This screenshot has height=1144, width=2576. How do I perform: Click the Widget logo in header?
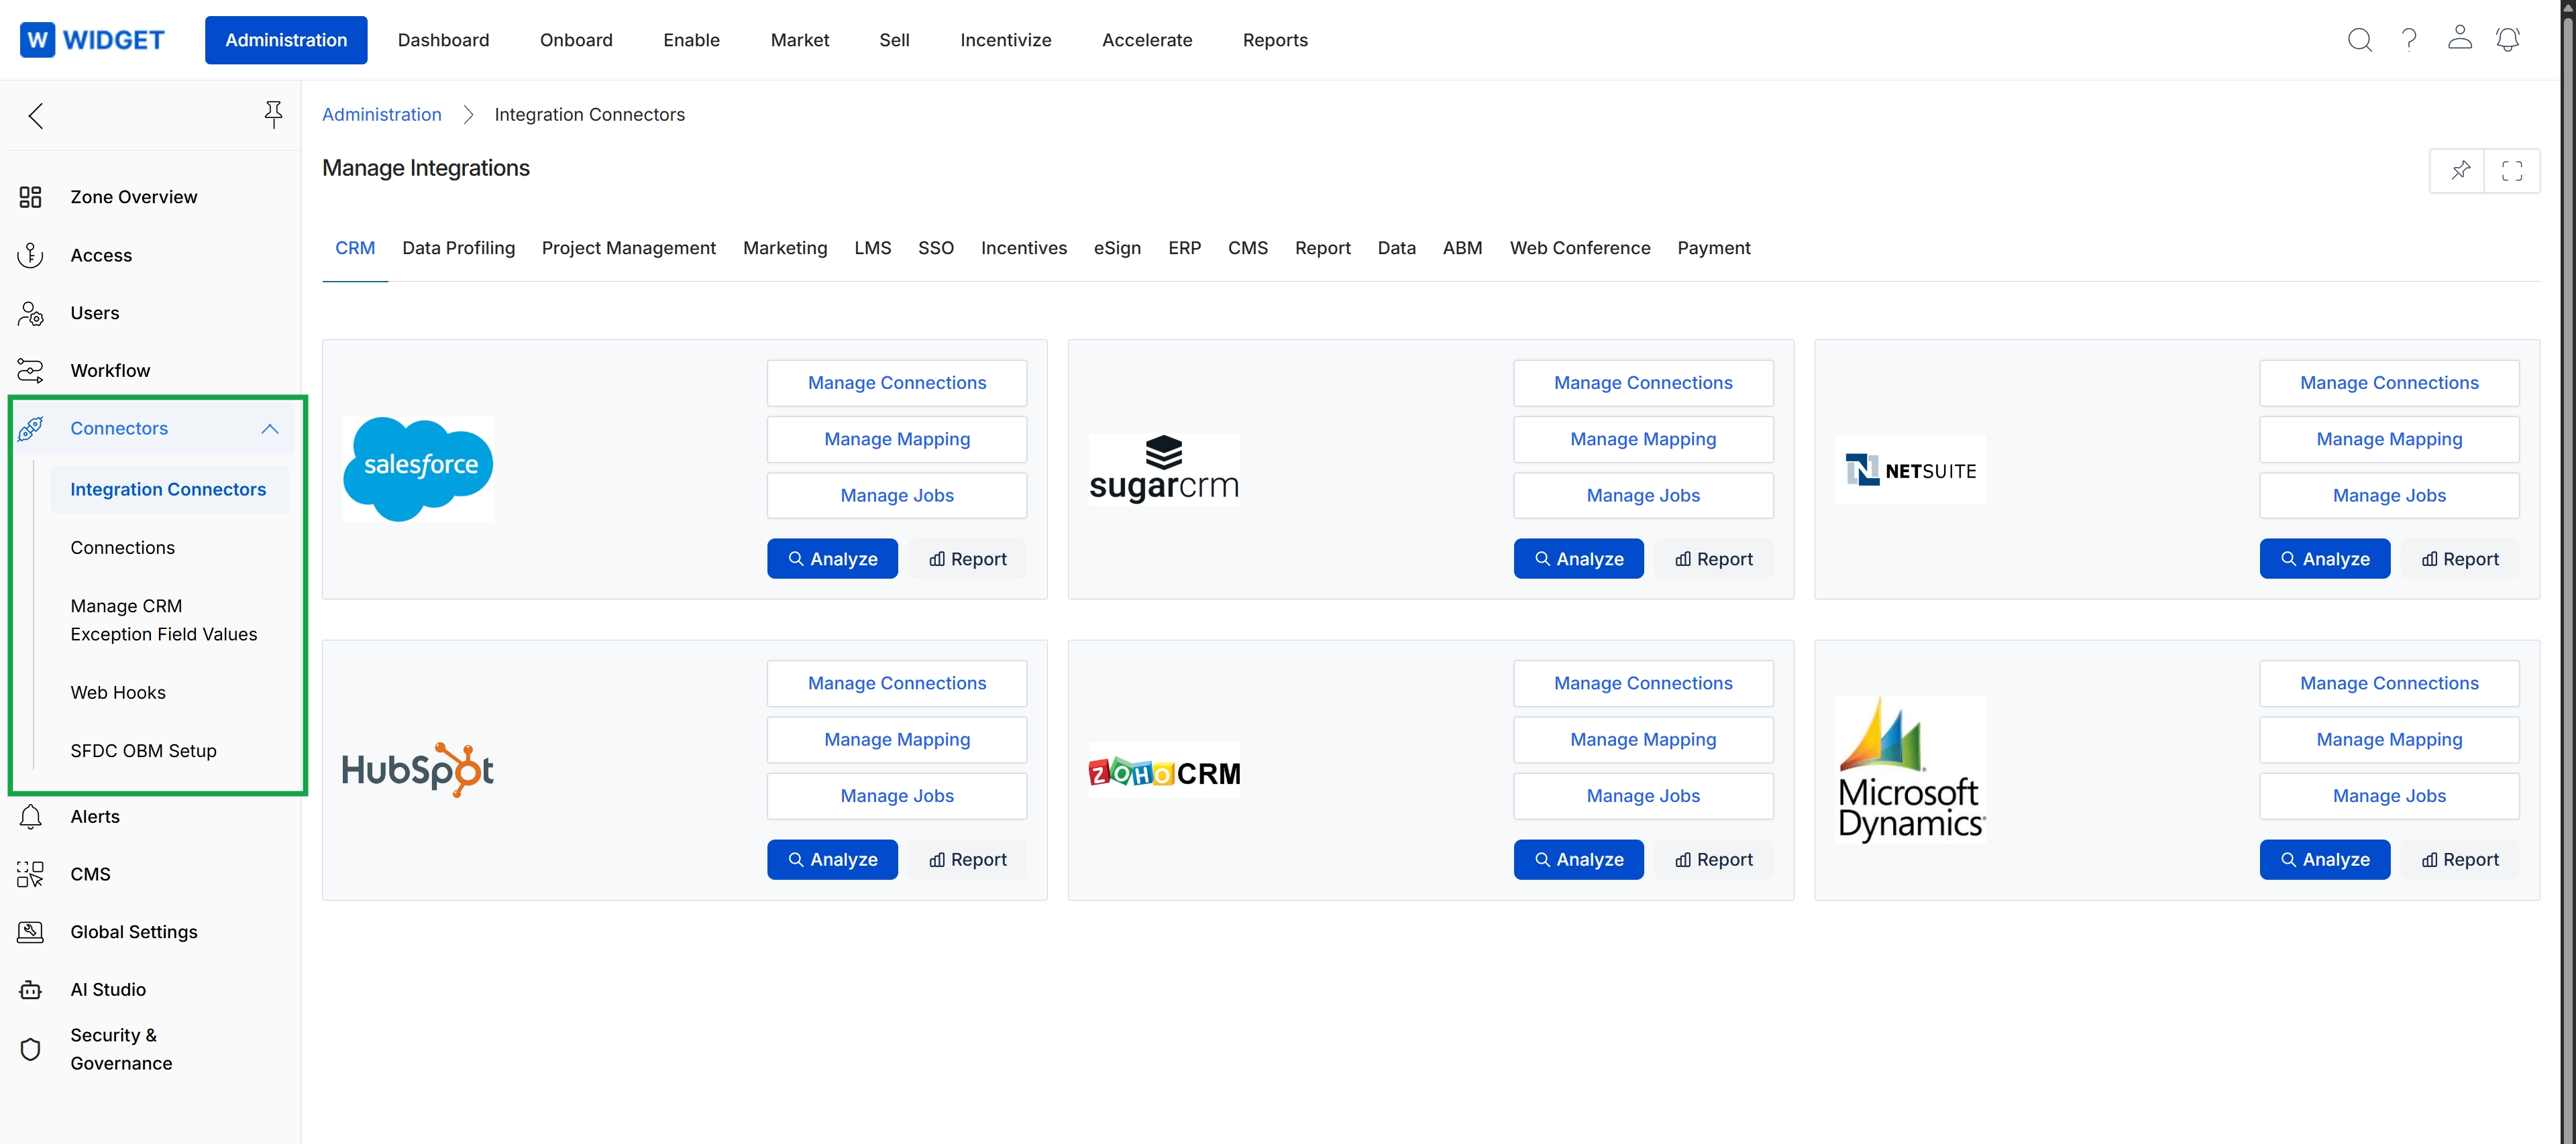[92, 40]
